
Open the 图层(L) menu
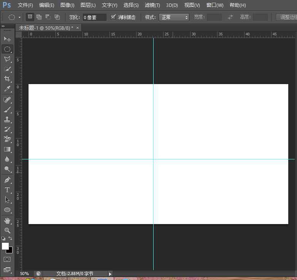pos(88,5)
